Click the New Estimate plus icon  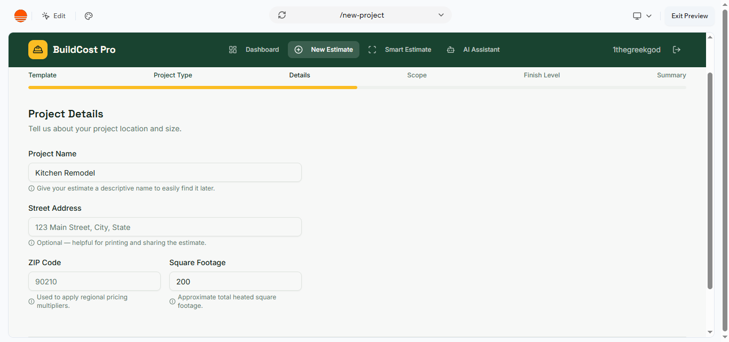299,50
